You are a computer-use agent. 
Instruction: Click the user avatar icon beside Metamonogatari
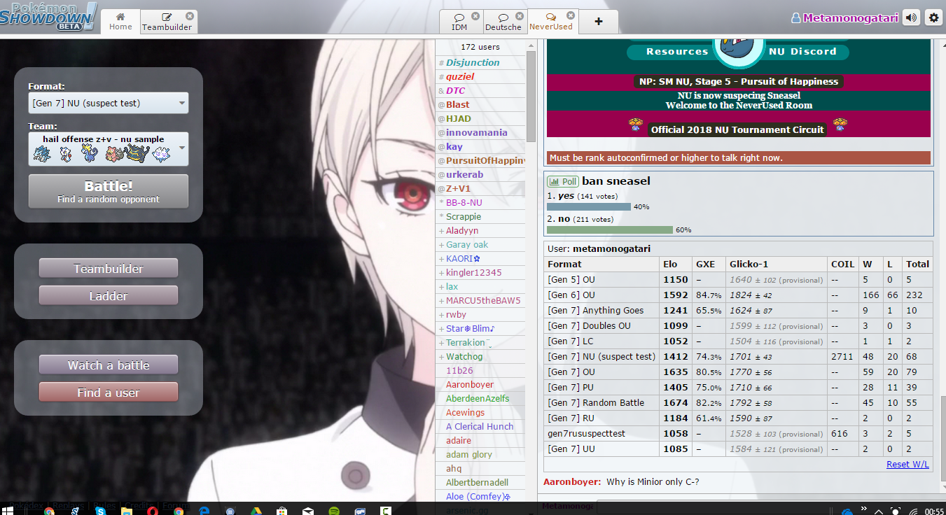pos(796,18)
